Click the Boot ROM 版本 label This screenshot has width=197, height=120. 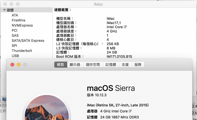(x=70, y=57)
